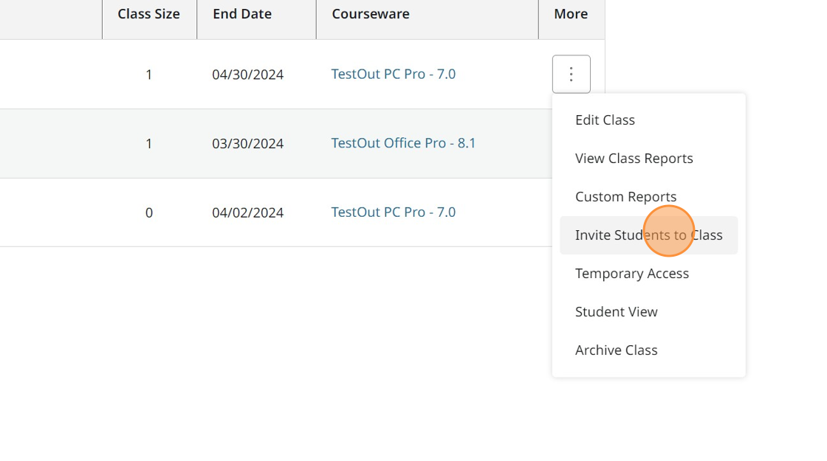Open TestOut Office Pro - 8.1 courseware
This screenshot has height=461, width=827.
(403, 143)
